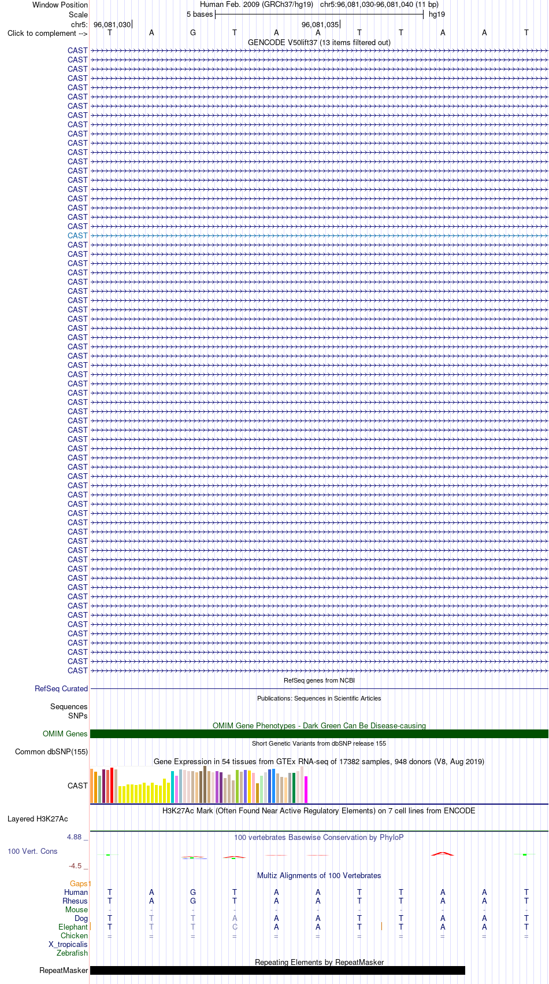Open the 'H3K27Ac Mark' ENCODE track title
This screenshot has width=549, height=984.
coord(319,810)
